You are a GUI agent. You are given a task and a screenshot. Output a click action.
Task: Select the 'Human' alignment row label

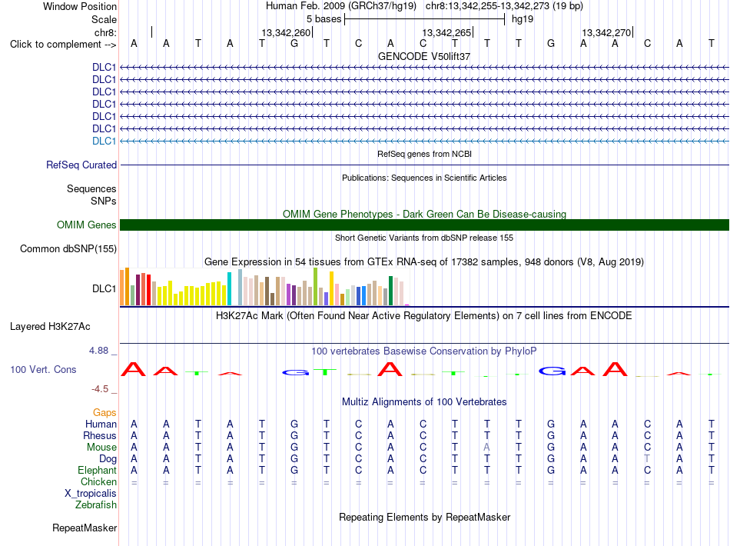[x=101, y=424]
